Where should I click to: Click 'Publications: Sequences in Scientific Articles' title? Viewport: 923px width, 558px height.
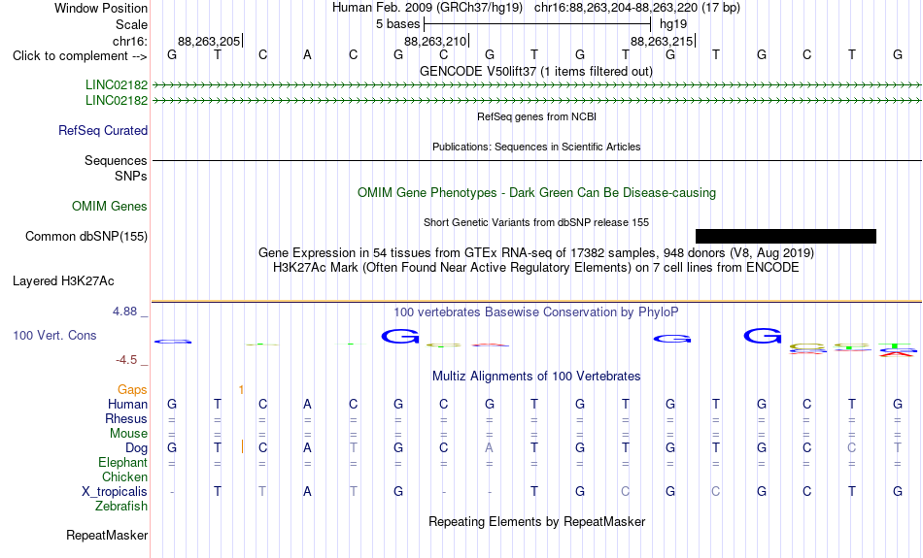(x=536, y=147)
